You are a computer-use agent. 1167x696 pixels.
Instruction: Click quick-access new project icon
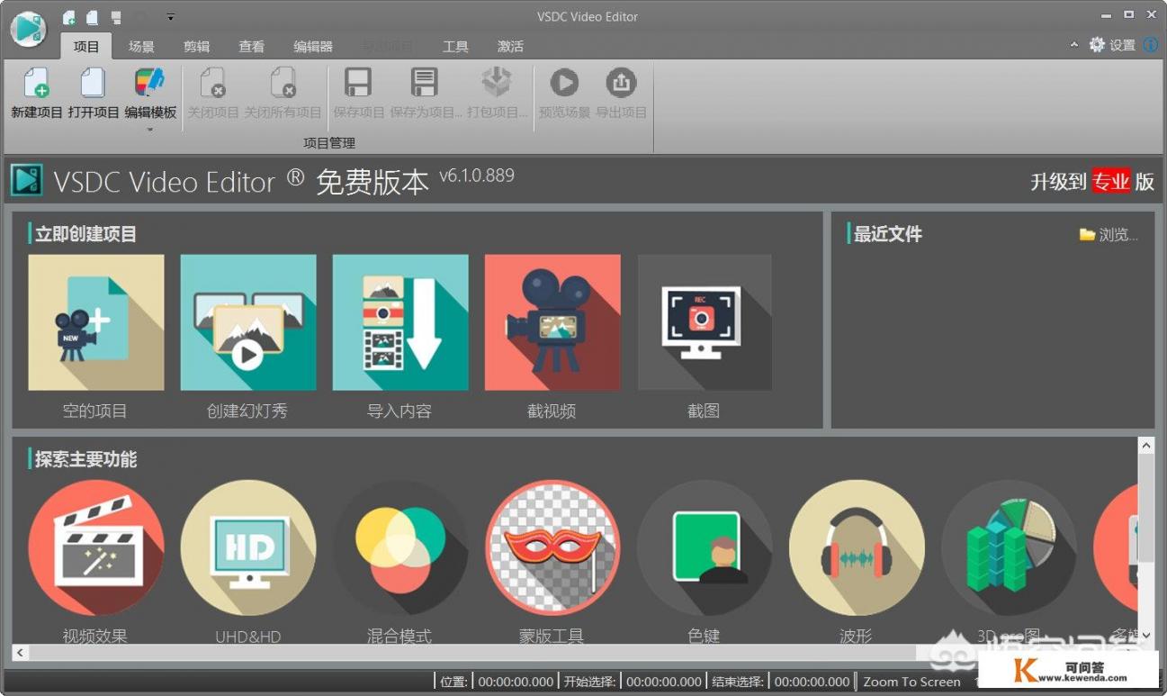click(69, 17)
